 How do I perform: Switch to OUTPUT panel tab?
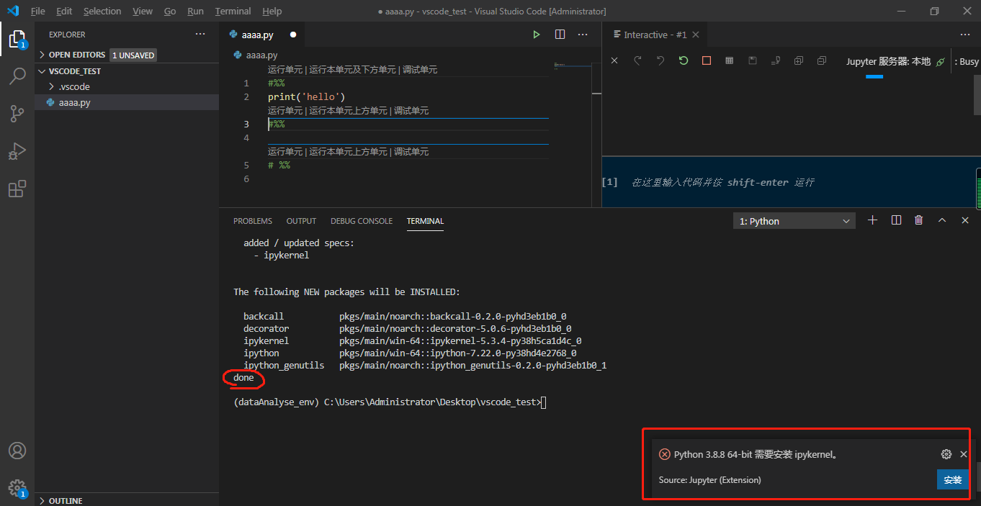(x=301, y=221)
